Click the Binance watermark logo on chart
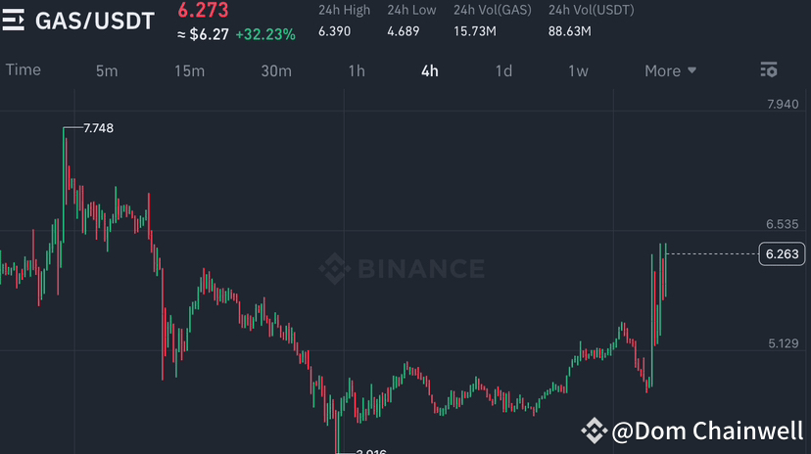The width and height of the screenshot is (811, 454). (402, 268)
